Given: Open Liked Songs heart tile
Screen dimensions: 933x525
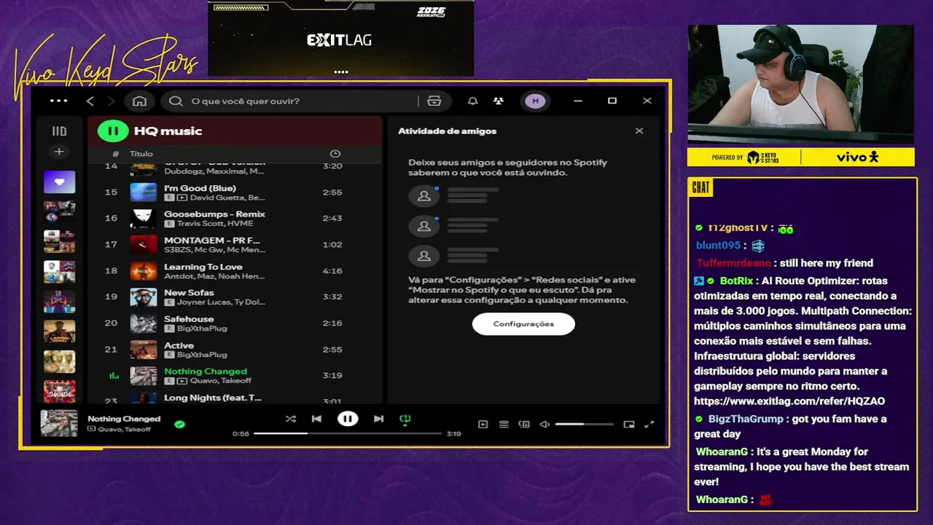Looking at the screenshot, I should pos(59,182).
